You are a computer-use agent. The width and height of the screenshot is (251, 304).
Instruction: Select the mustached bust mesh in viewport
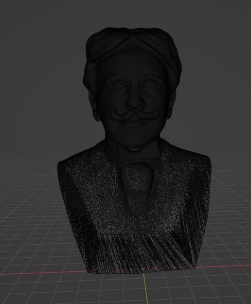(134, 151)
